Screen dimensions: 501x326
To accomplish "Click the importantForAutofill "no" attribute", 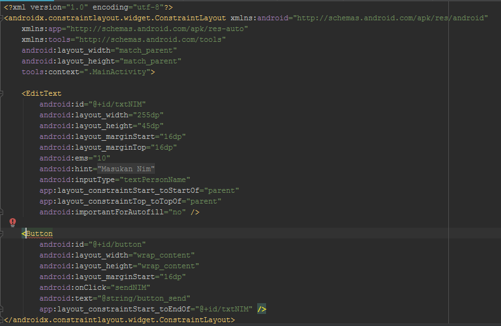I will (x=112, y=212).
